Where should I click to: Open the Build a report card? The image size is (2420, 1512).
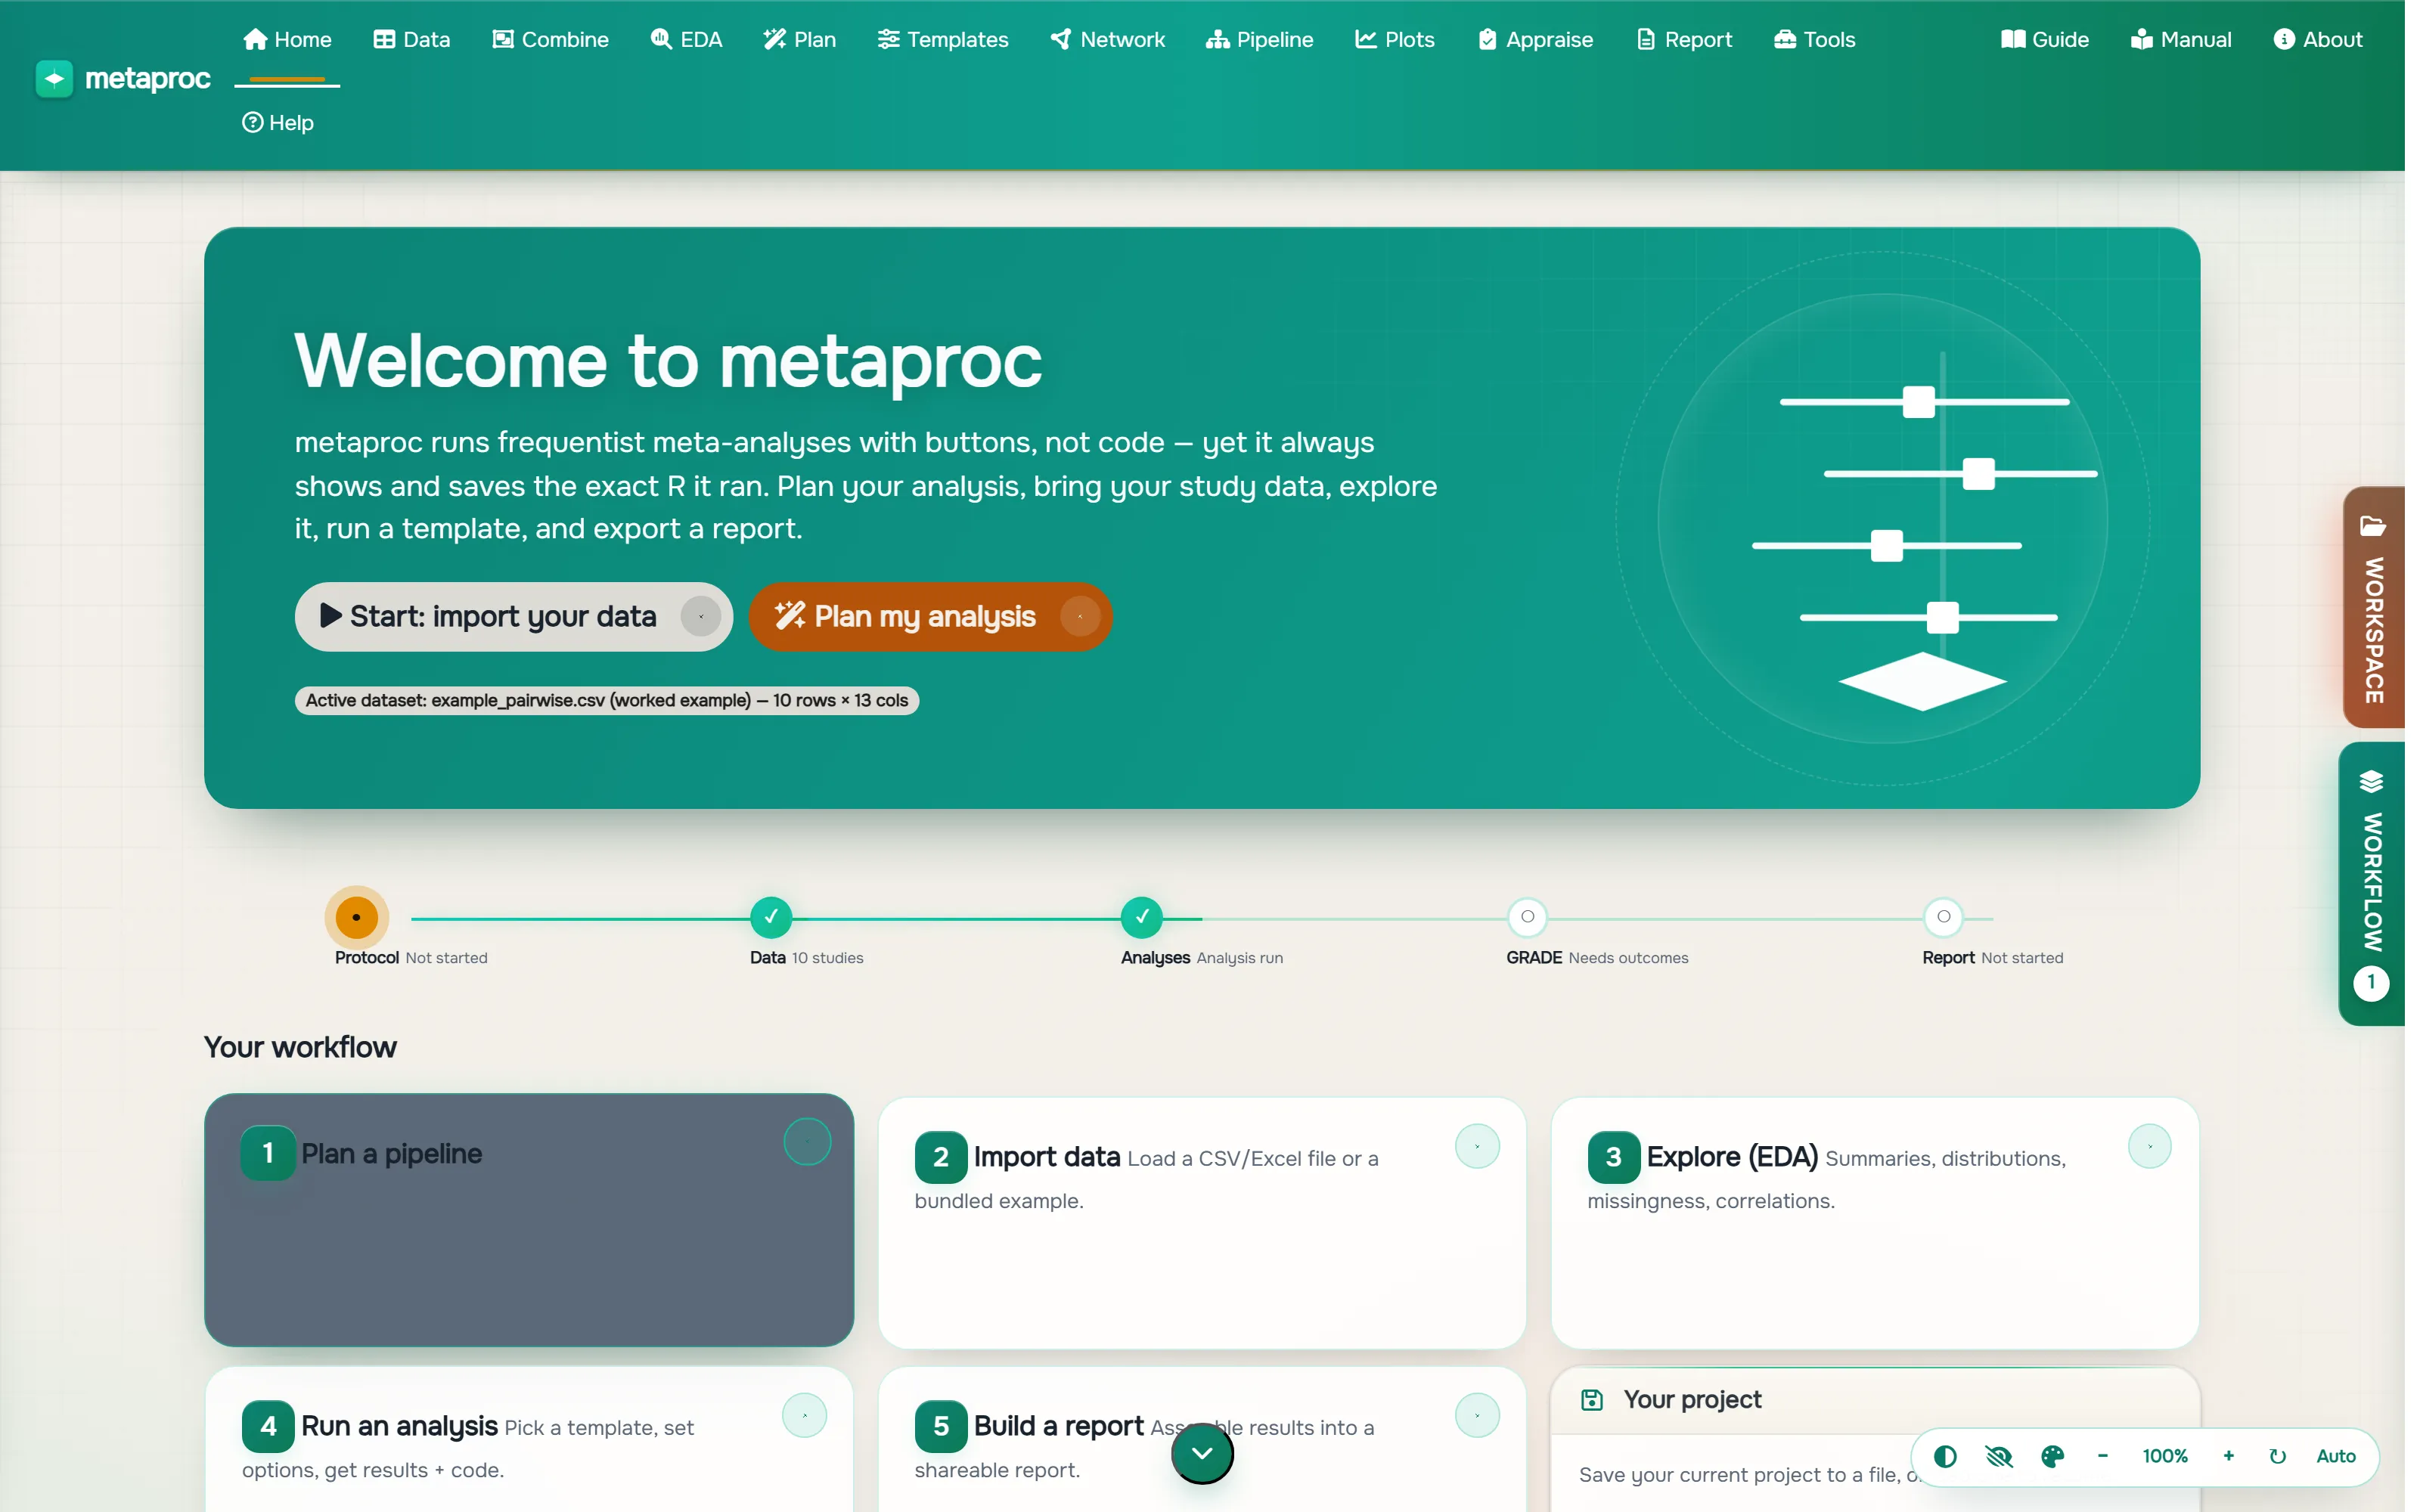point(1202,1440)
